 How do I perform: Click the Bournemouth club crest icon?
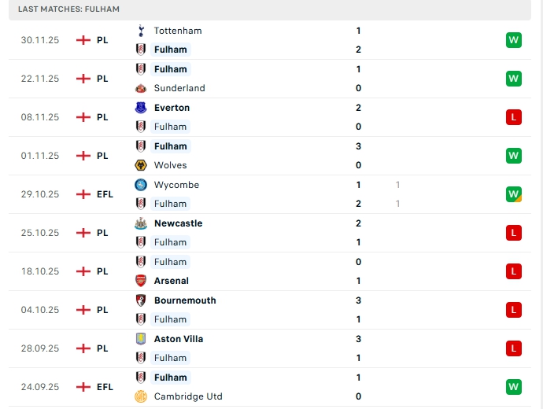pyautogui.click(x=141, y=300)
